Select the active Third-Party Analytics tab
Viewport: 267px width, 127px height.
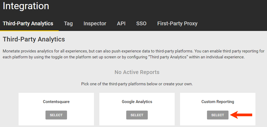pos(28,23)
